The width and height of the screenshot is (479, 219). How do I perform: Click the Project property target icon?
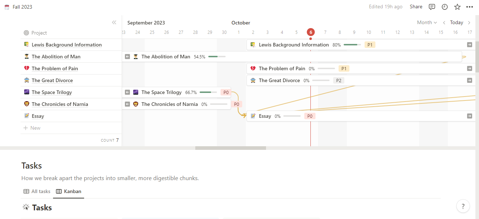pos(26,33)
